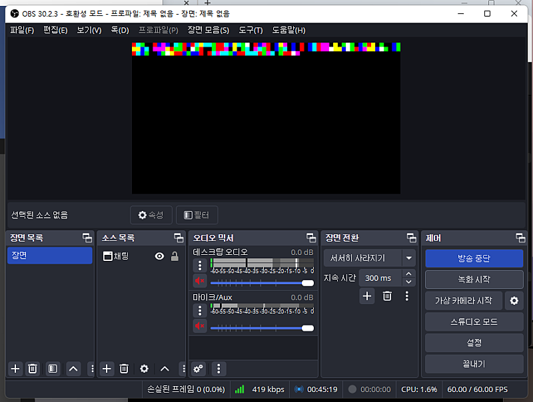Viewport: 533px width, 402px height.
Task: Click the 방송 중단 button
Action: coord(474,258)
